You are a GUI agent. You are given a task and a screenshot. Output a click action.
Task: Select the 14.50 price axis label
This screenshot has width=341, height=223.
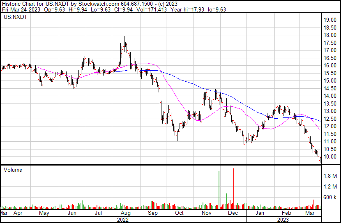(330, 88)
